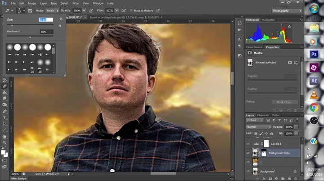324x181 pixels.
Task: Toggle lock all padlock icon
Action: point(271,134)
